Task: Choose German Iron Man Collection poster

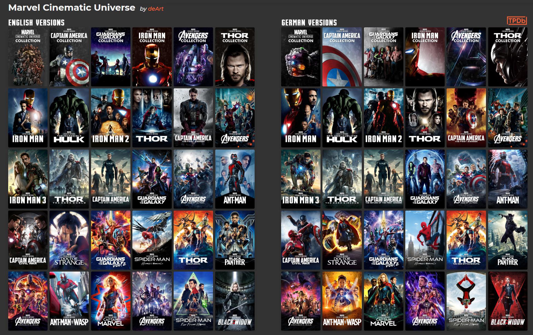Action: (x=425, y=57)
